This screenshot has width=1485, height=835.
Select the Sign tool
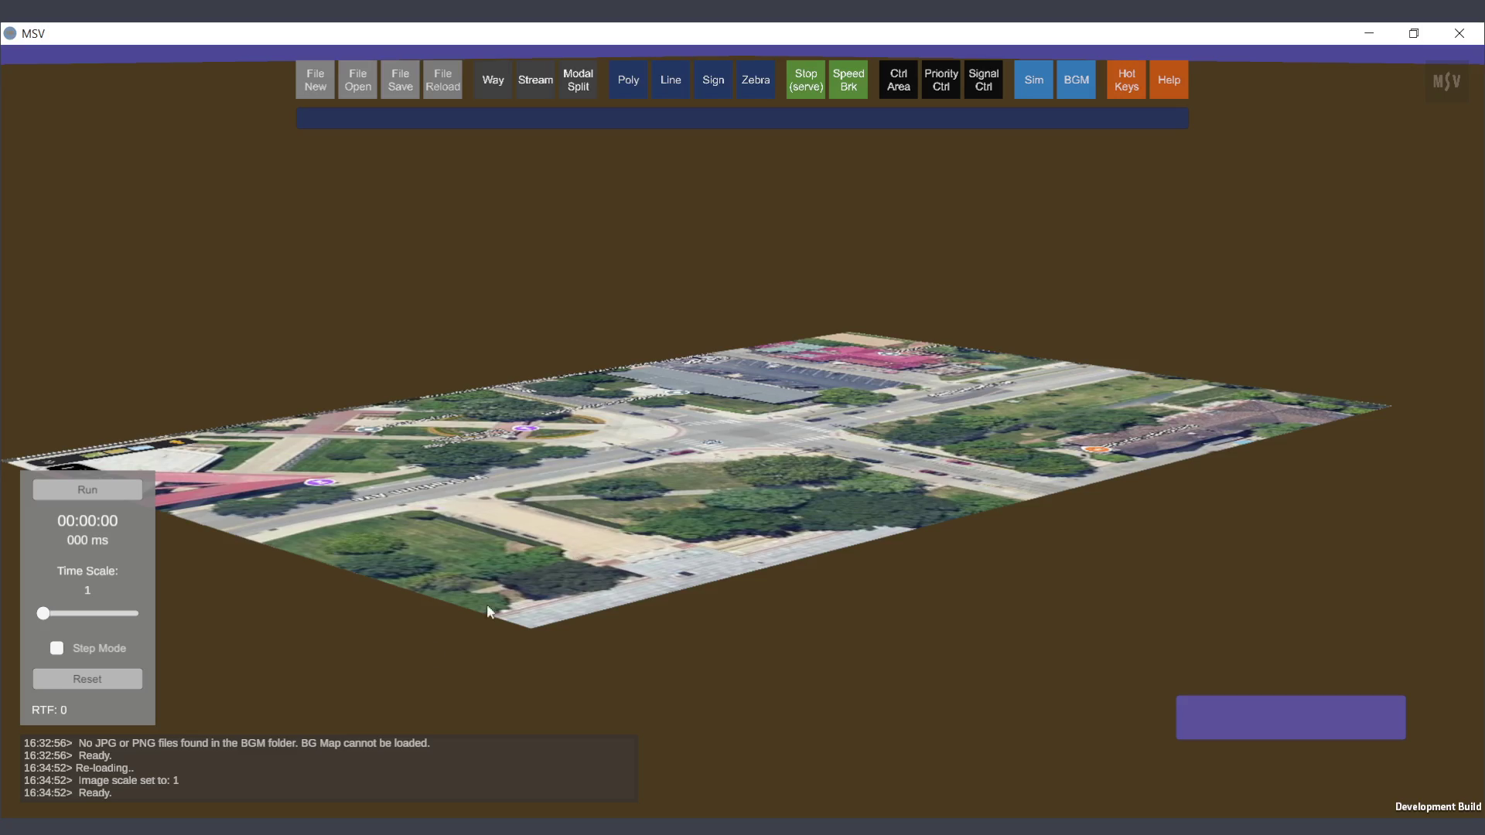point(713,80)
